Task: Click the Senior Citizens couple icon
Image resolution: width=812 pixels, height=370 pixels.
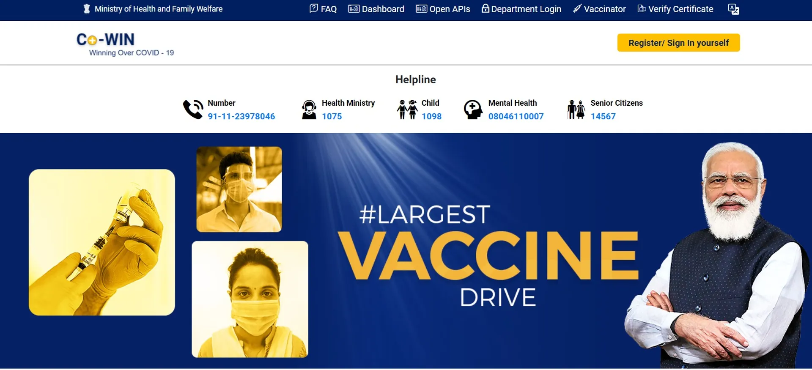Action: [x=576, y=110]
